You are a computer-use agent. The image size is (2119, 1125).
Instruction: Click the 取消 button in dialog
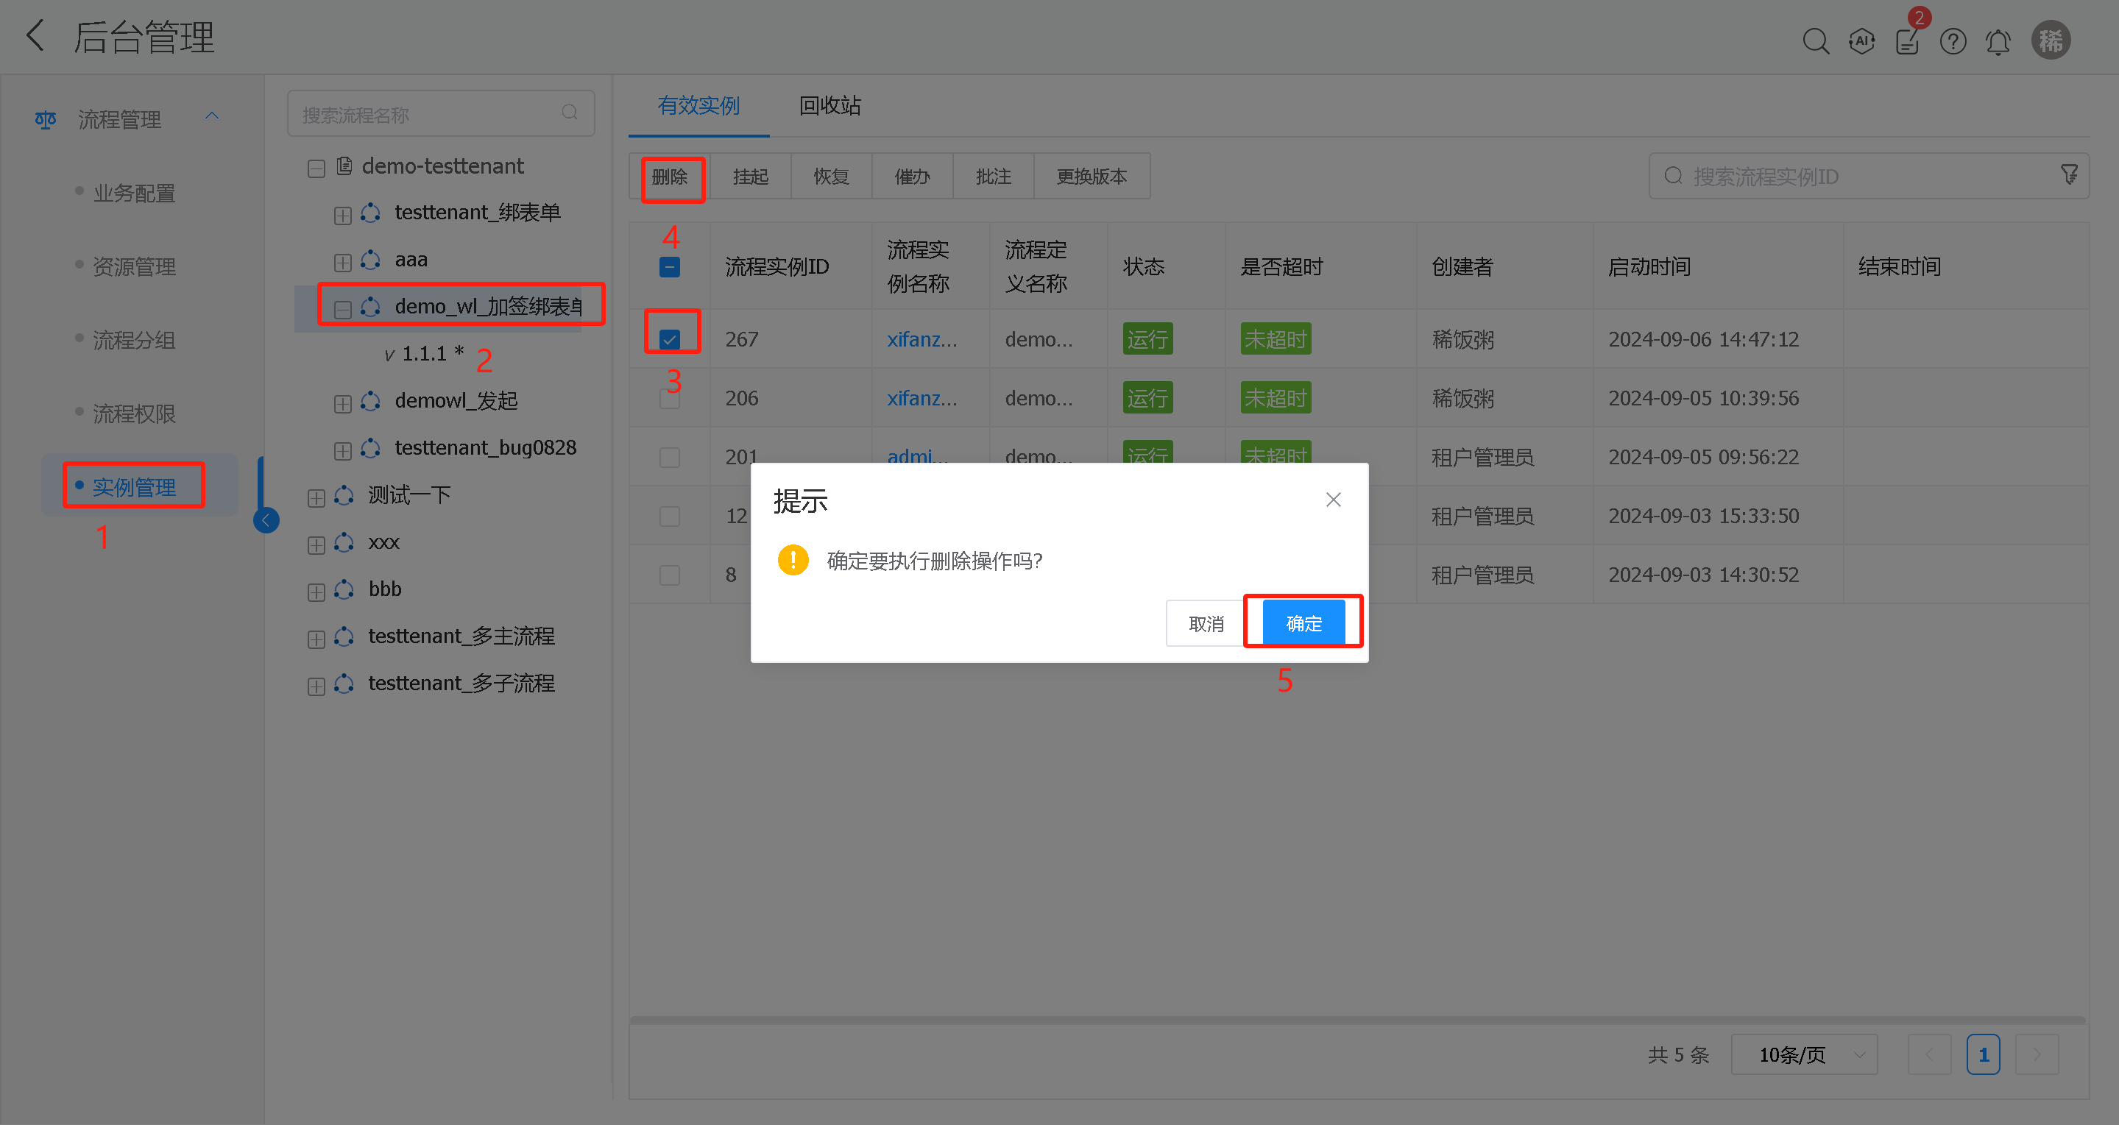(x=1205, y=623)
